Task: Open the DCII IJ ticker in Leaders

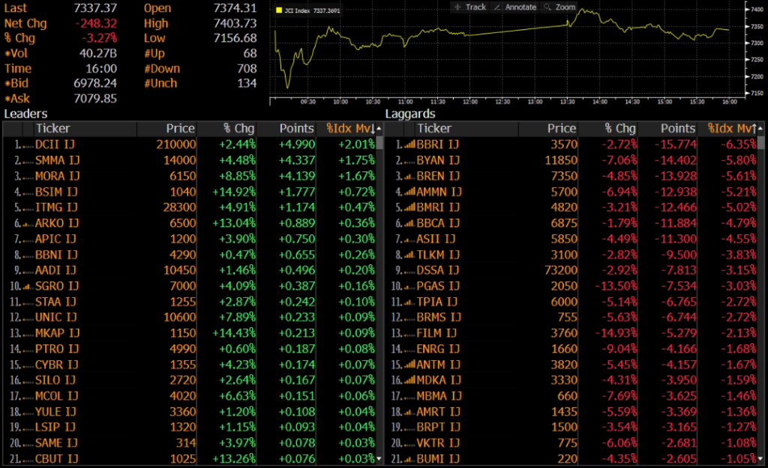Action: coord(55,144)
